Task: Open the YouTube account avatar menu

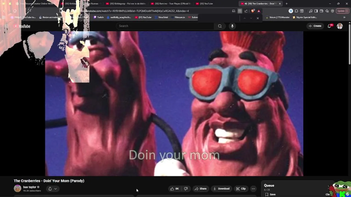Action: point(340,26)
